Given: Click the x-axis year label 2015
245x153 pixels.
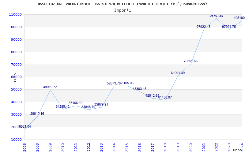Looking at the screenshot, I should 127,147.
